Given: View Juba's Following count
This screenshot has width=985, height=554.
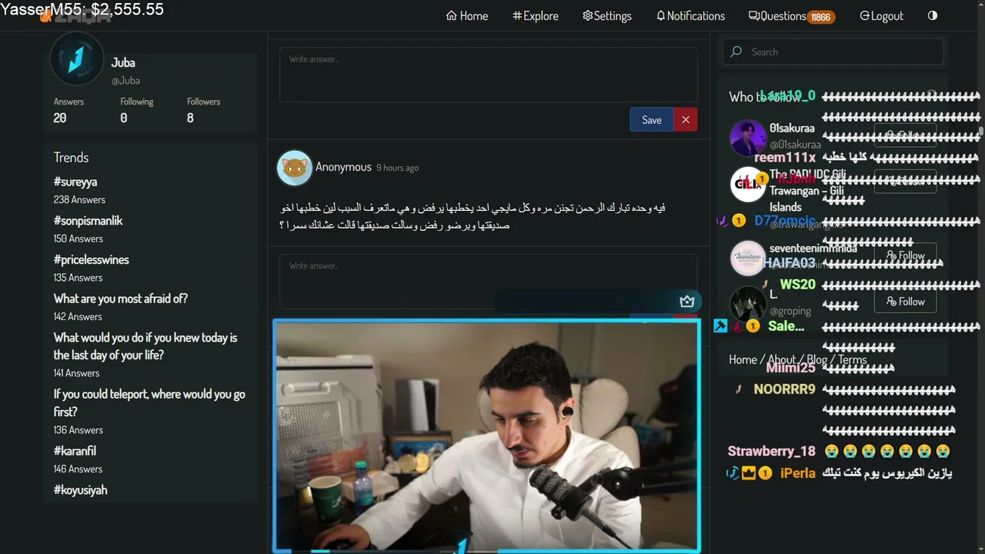Looking at the screenshot, I should point(136,110).
